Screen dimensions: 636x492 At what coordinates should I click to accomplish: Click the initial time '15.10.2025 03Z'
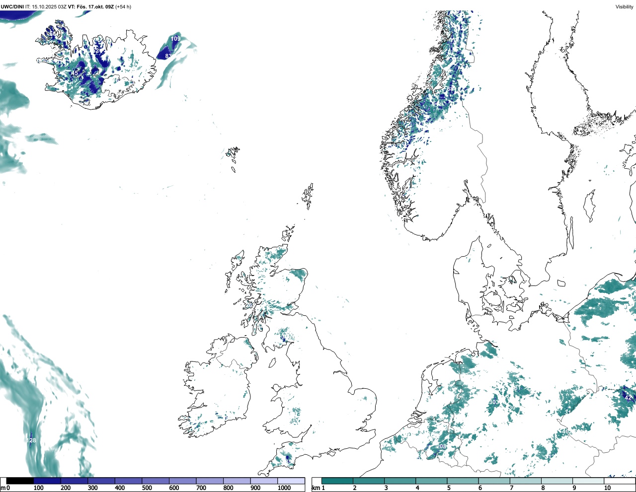pyautogui.click(x=49, y=7)
